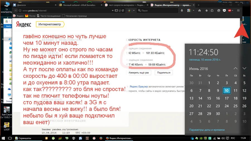The width and height of the screenshot is (251, 141).
Task: Click the Интернетометр label button
Action: [x=50, y=24]
